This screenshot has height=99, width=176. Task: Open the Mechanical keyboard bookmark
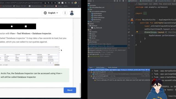pyautogui.click(x=35, y=6)
